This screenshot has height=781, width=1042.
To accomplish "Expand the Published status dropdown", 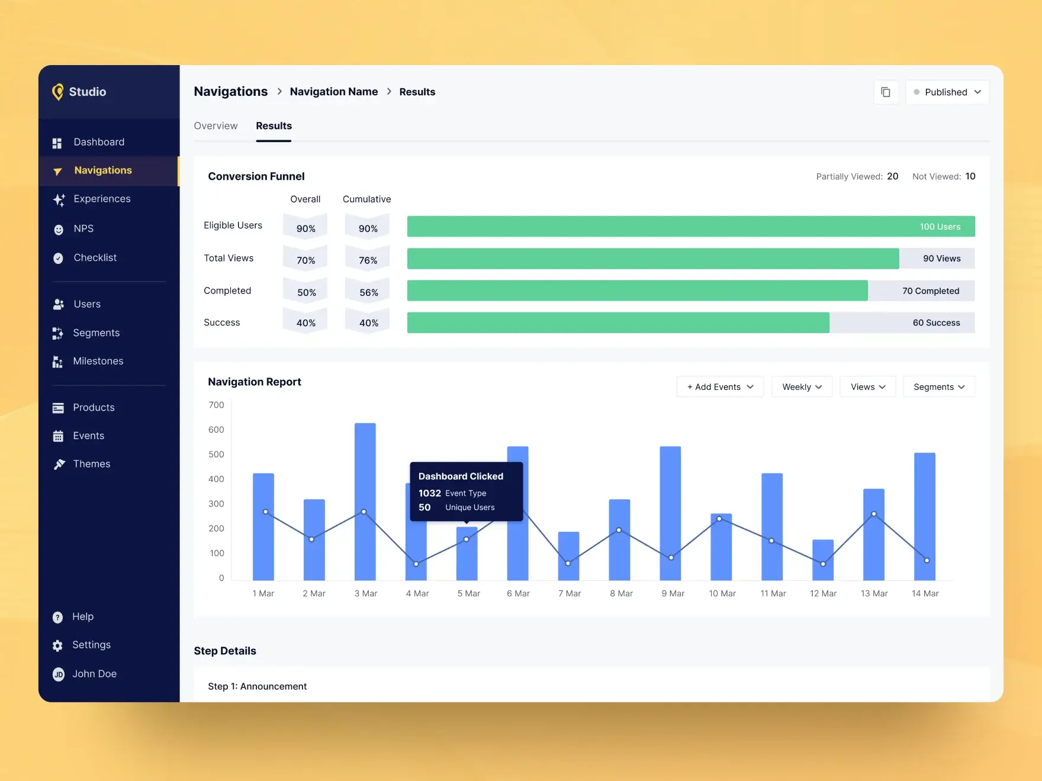I will pyautogui.click(x=947, y=92).
